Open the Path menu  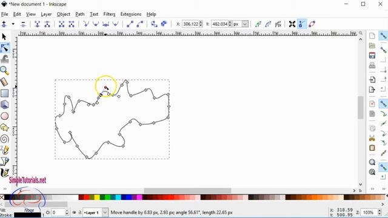[x=80, y=14]
